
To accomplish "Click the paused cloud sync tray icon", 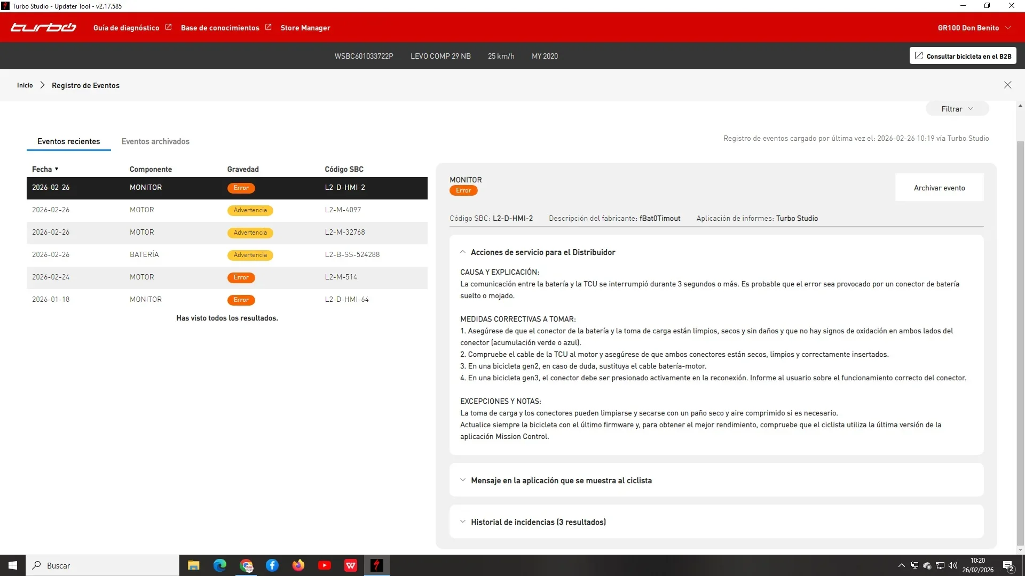I will [927, 565].
